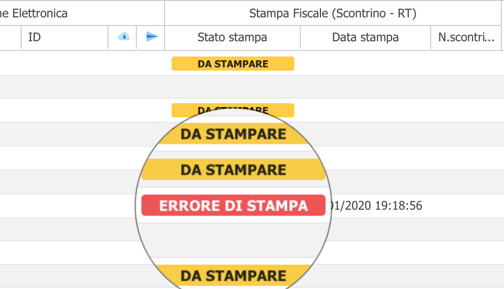Image resolution: width=504 pixels, height=289 pixels.
Task: Click the blank column header left of ID
Action: click(x=10, y=37)
